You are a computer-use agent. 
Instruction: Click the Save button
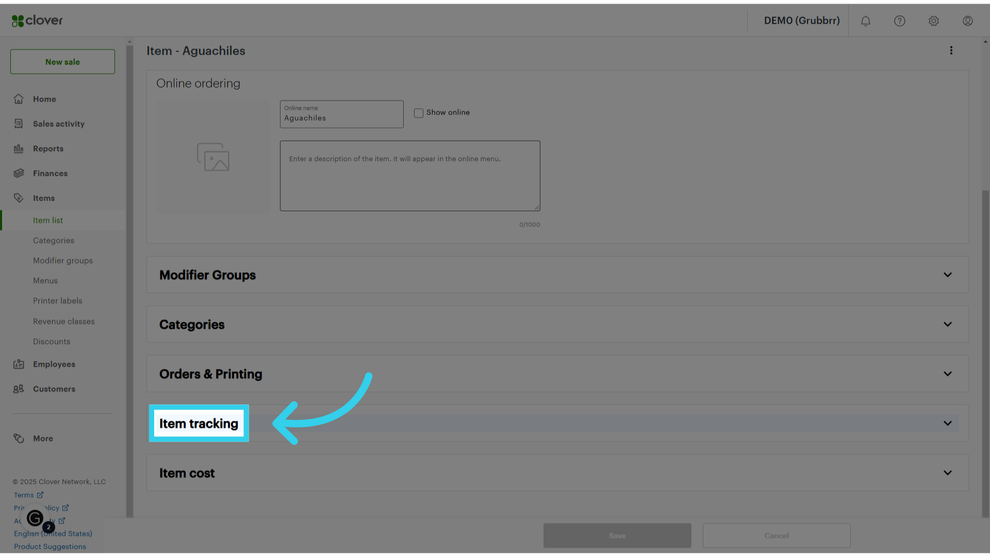tap(617, 536)
